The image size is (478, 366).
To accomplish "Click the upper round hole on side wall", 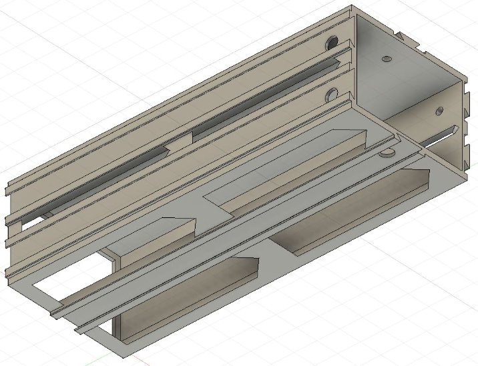I will [330, 45].
